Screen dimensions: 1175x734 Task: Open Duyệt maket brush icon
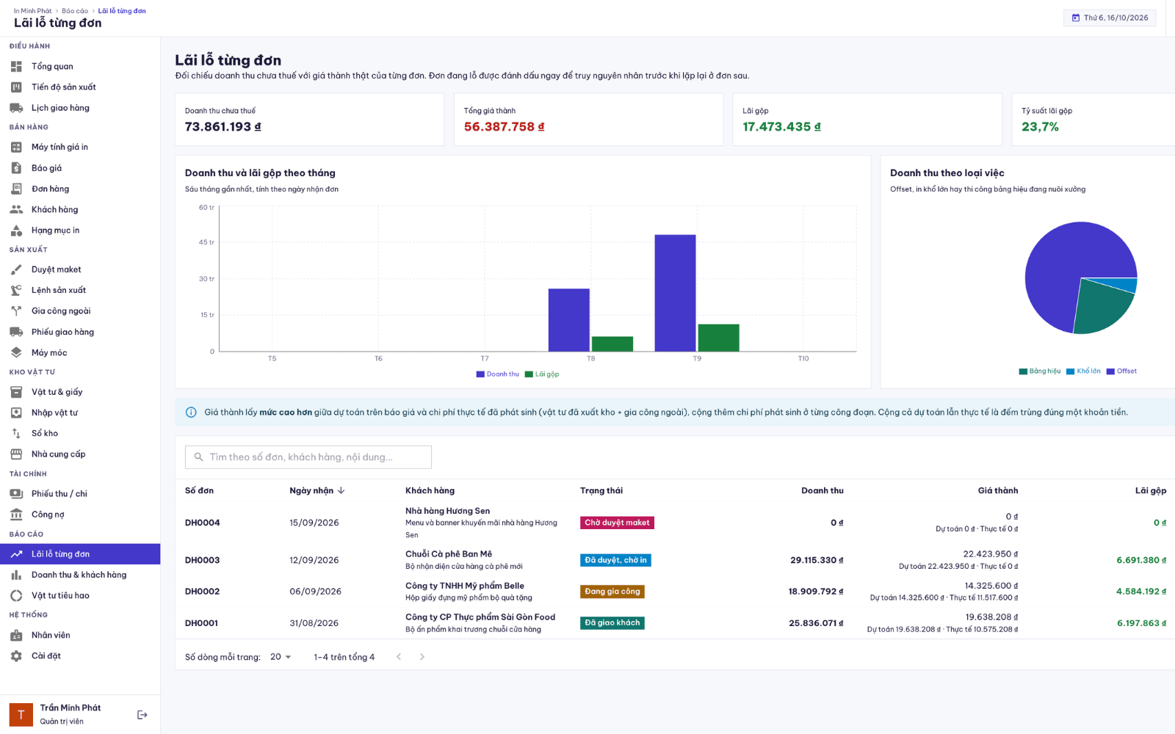tap(16, 269)
